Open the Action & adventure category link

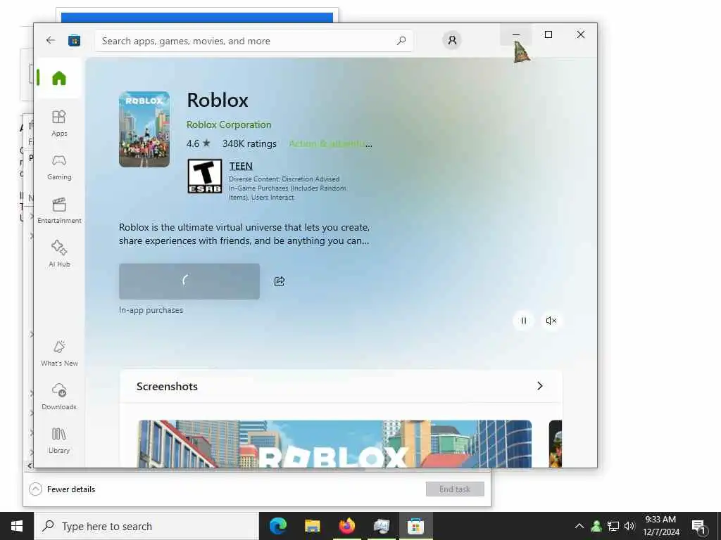331,143
